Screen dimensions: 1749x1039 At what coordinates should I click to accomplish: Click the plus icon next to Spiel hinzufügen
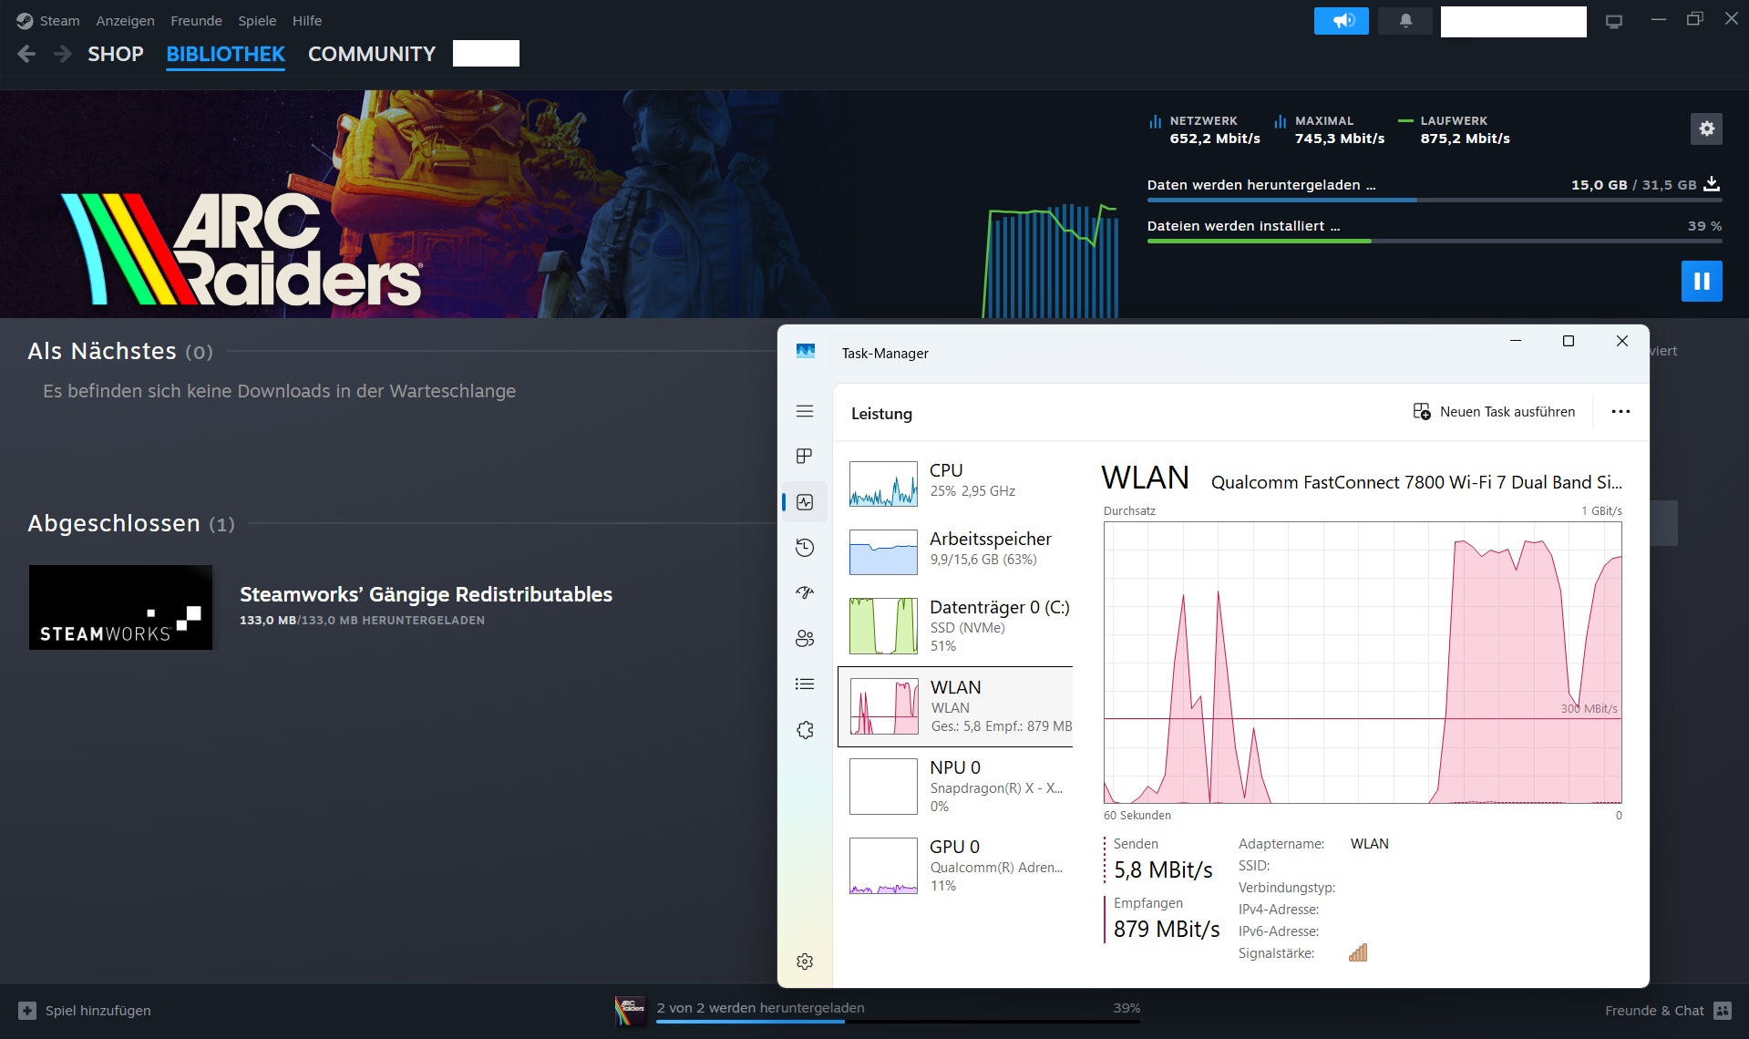27,1011
